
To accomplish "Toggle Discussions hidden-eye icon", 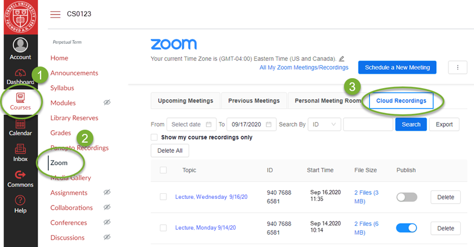I will (107, 238).
